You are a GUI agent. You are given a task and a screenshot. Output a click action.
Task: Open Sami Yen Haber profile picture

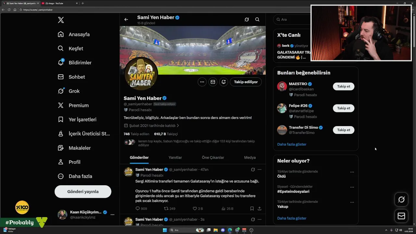[141, 74]
